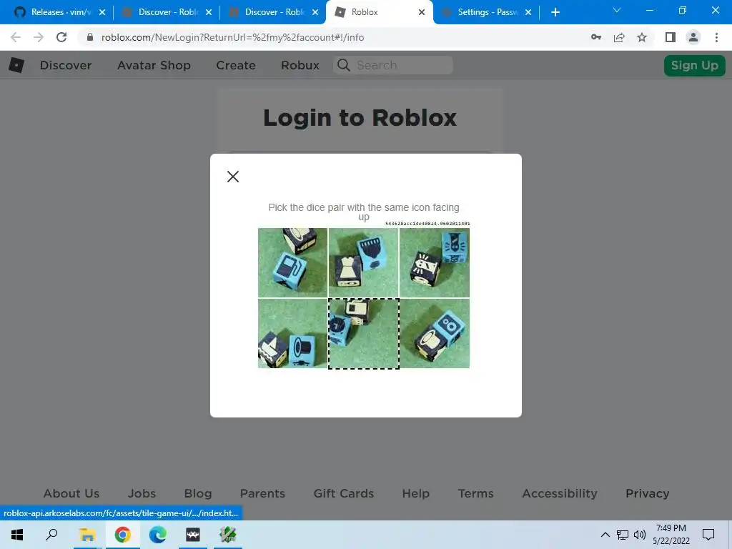This screenshot has width=732, height=549.
Task: Open network status in system tray
Action: point(623,535)
